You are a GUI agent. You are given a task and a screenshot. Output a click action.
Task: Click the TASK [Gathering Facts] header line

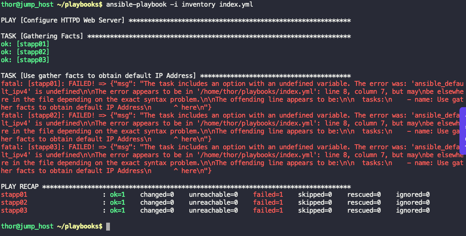[42, 36]
